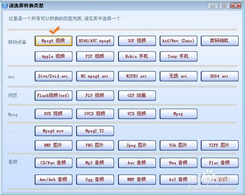Pick PNG 图片 format
Viewport: 245px width, 195px height.
pyautogui.click(x=95, y=145)
